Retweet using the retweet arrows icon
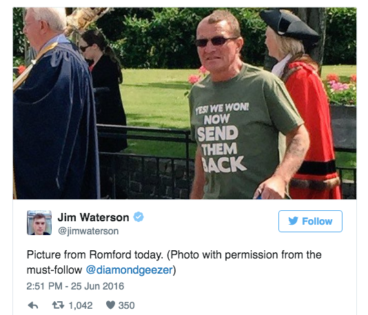The image size is (368, 315). coord(58,305)
